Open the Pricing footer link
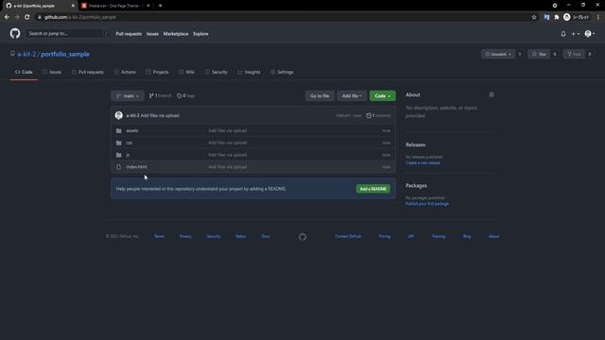This screenshot has height=340, width=605. 385,236
